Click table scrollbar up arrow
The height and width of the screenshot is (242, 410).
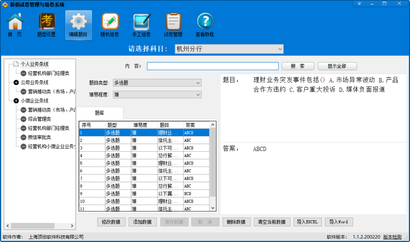pos(213,125)
